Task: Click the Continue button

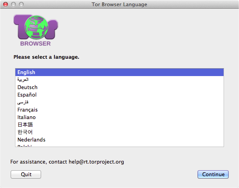Action: [x=213, y=174]
